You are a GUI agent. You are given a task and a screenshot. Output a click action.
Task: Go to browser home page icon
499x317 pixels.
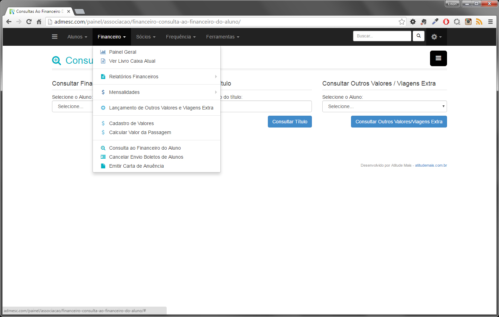(39, 22)
